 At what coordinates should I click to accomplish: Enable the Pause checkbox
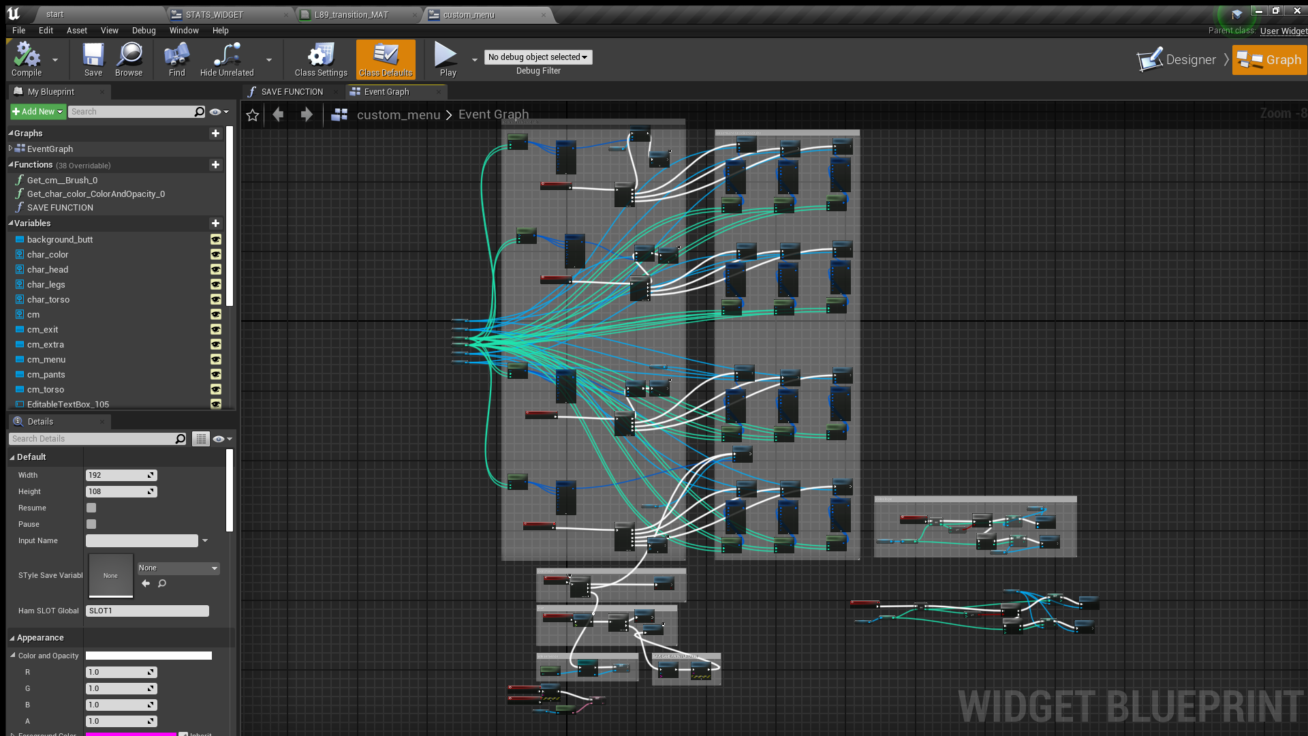(91, 524)
